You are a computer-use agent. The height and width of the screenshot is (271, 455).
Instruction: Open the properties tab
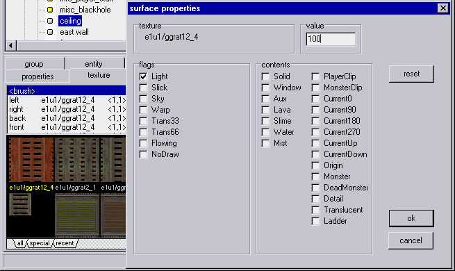(x=38, y=76)
